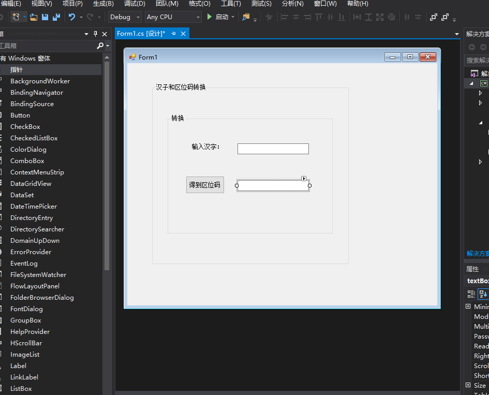Click the 输入汉字 text box
The height and width of the screenshot is (395, 489).
(x=273, y=149)
